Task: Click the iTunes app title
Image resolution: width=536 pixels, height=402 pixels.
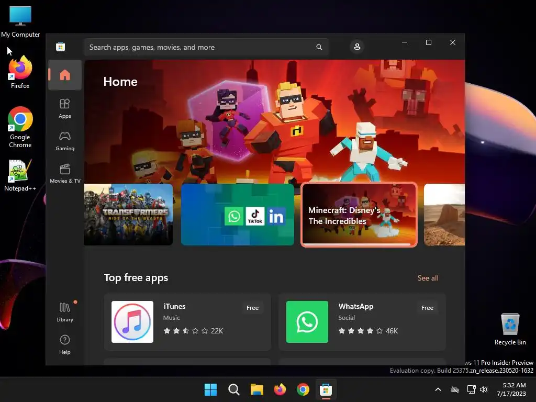Action: 174,306
